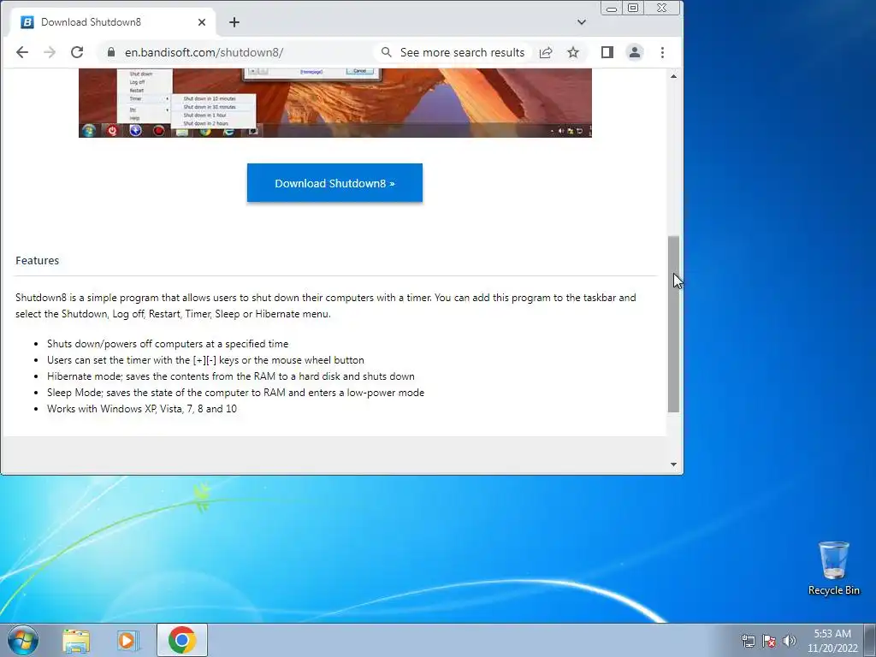Open the Windows Start menu orb

pyautogui.click(x=23, y=640)
